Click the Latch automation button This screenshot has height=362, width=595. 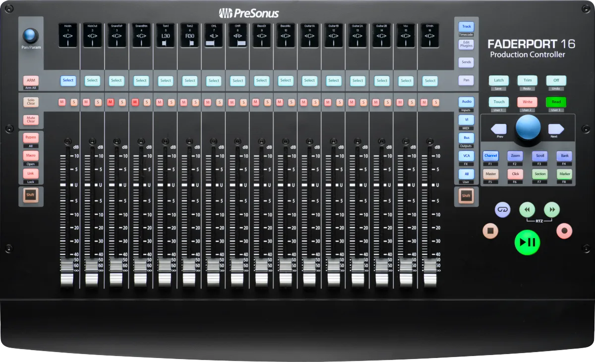click(498, 80)
